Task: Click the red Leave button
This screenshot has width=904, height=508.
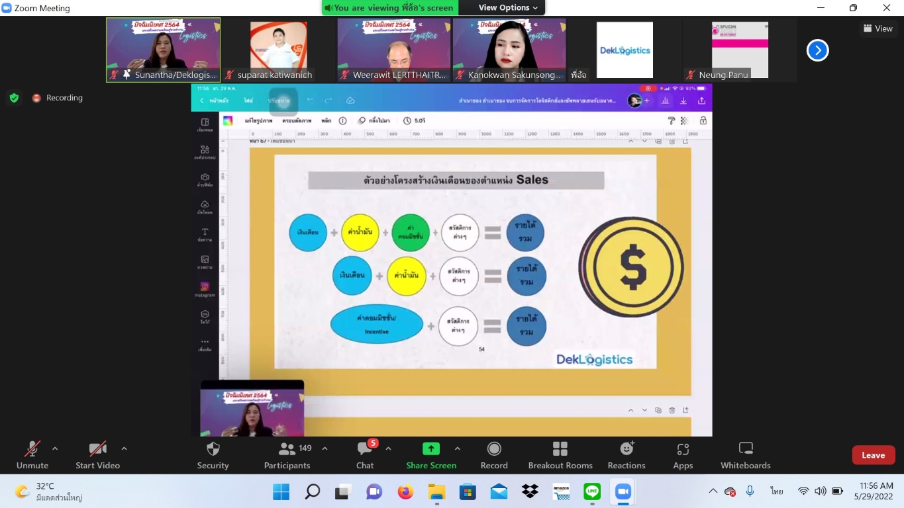Action: (874, 455)
